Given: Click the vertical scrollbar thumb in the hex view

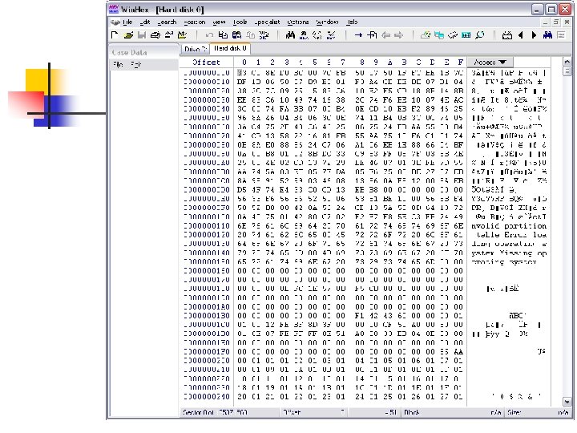Looking at the screenshot, I should click(x=567, y=71).
